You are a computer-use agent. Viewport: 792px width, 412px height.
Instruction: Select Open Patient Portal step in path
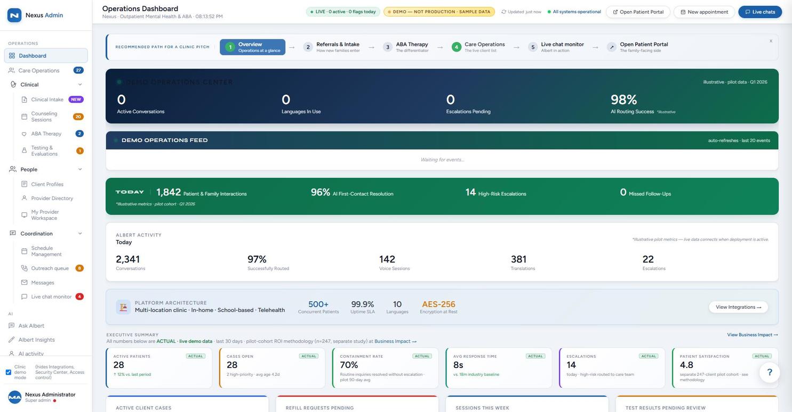(637, 47)
